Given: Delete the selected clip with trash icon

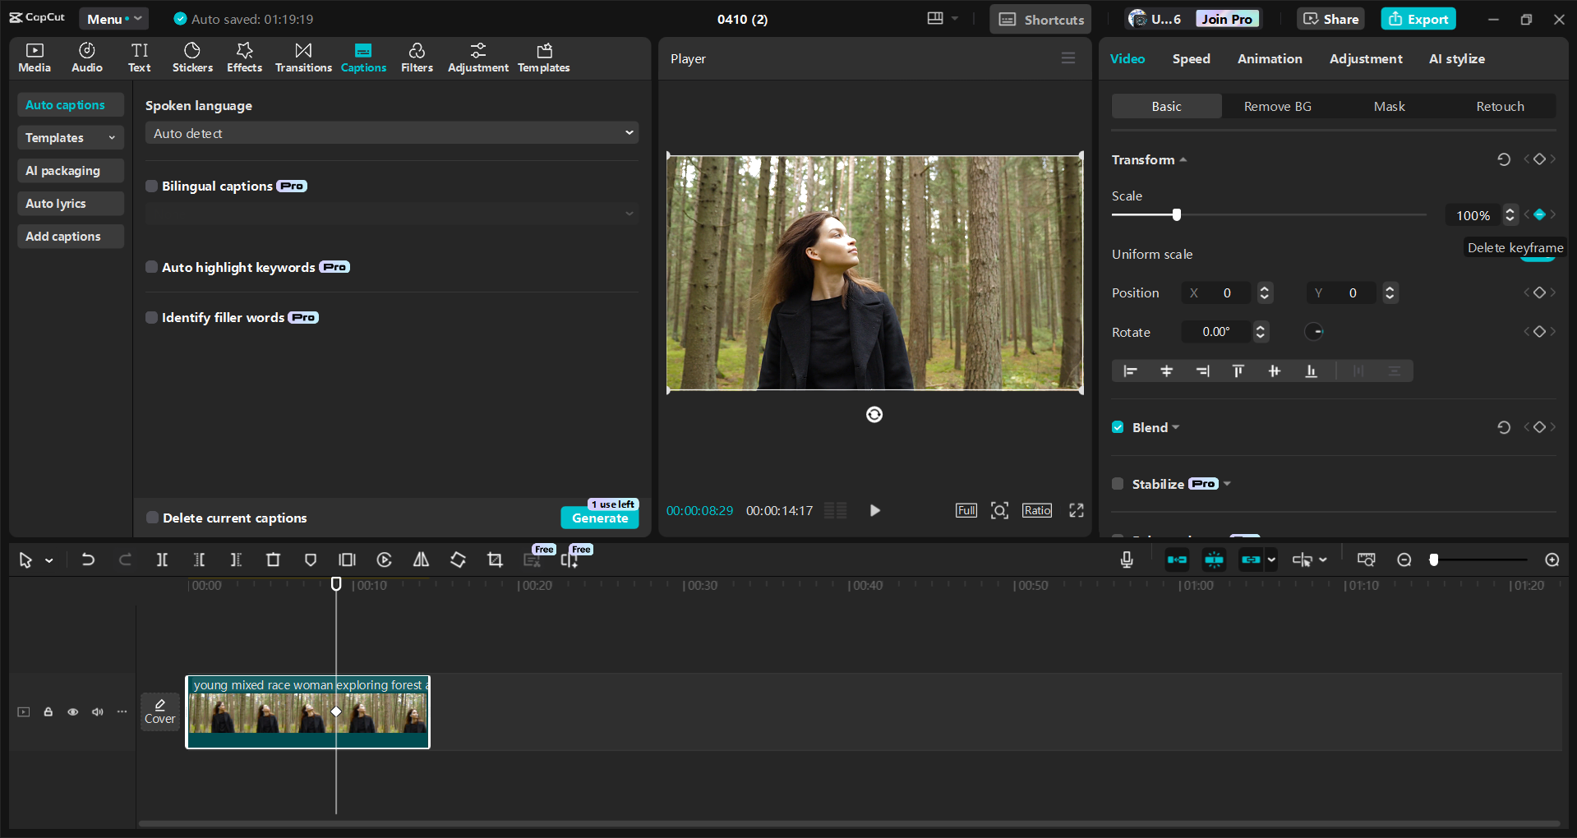Looking at the screenshot, I should click(x=273, y=559).
